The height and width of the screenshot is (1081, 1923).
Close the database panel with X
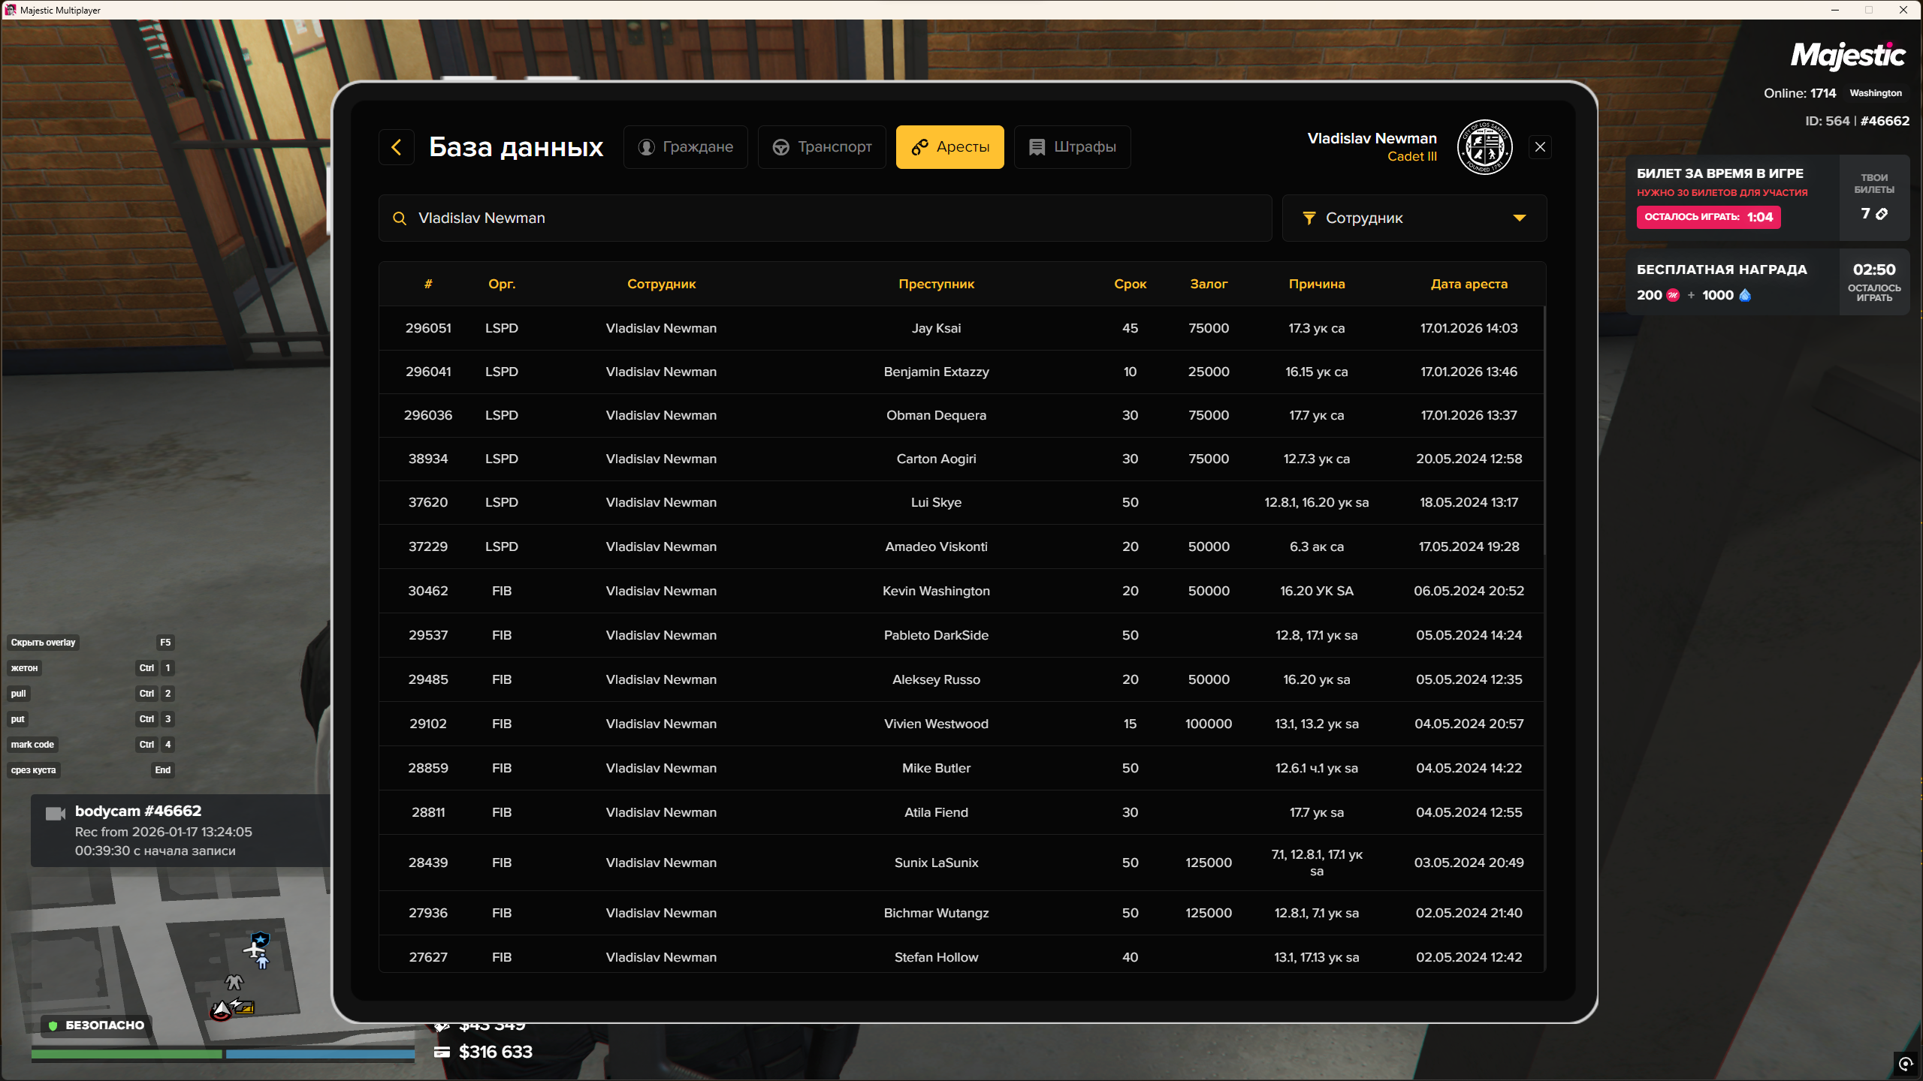click(x=1540, y=147)
